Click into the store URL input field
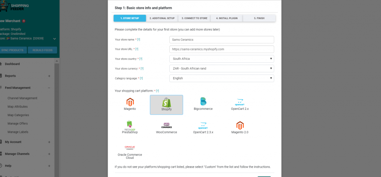This screenshot has width=381, height=177. pyautogui.click(x=222, y=49)
